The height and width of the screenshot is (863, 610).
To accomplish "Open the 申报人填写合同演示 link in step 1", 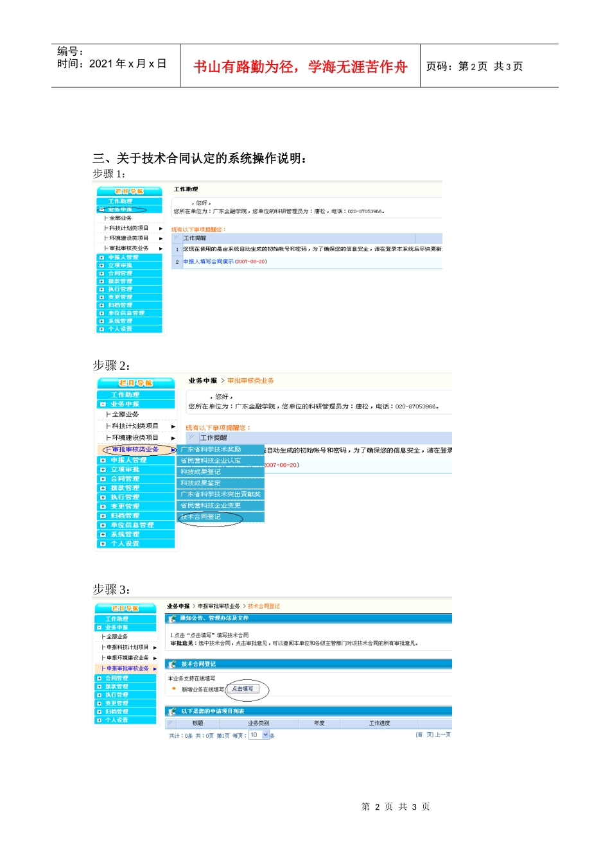I will [x=209, y=261].
